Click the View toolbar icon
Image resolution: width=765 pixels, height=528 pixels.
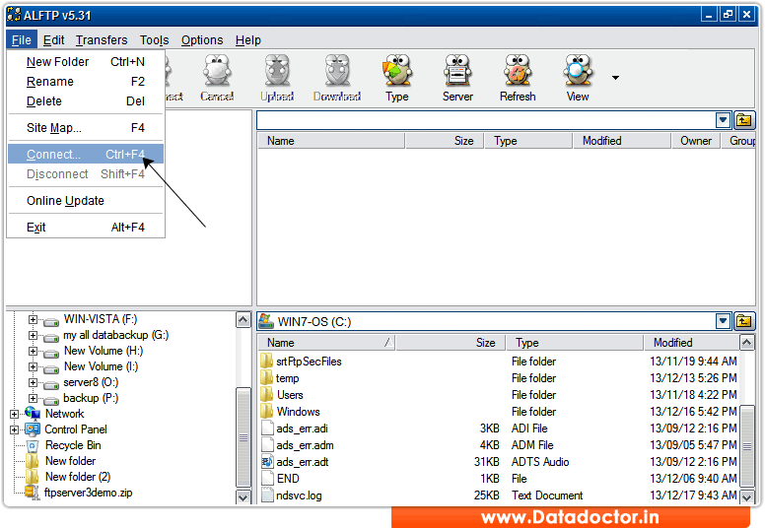tap(578, 77)
